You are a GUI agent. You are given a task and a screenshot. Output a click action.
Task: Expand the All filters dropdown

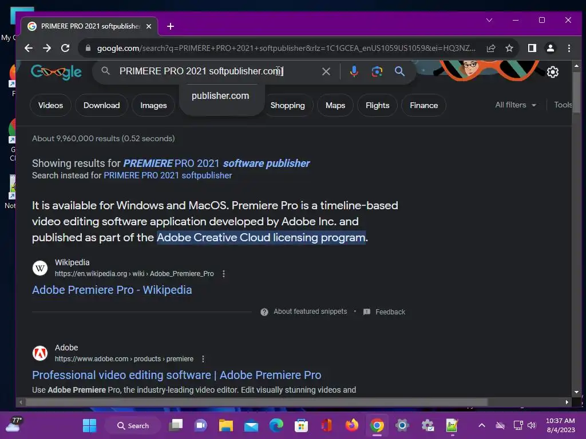(x=516, y=105)
